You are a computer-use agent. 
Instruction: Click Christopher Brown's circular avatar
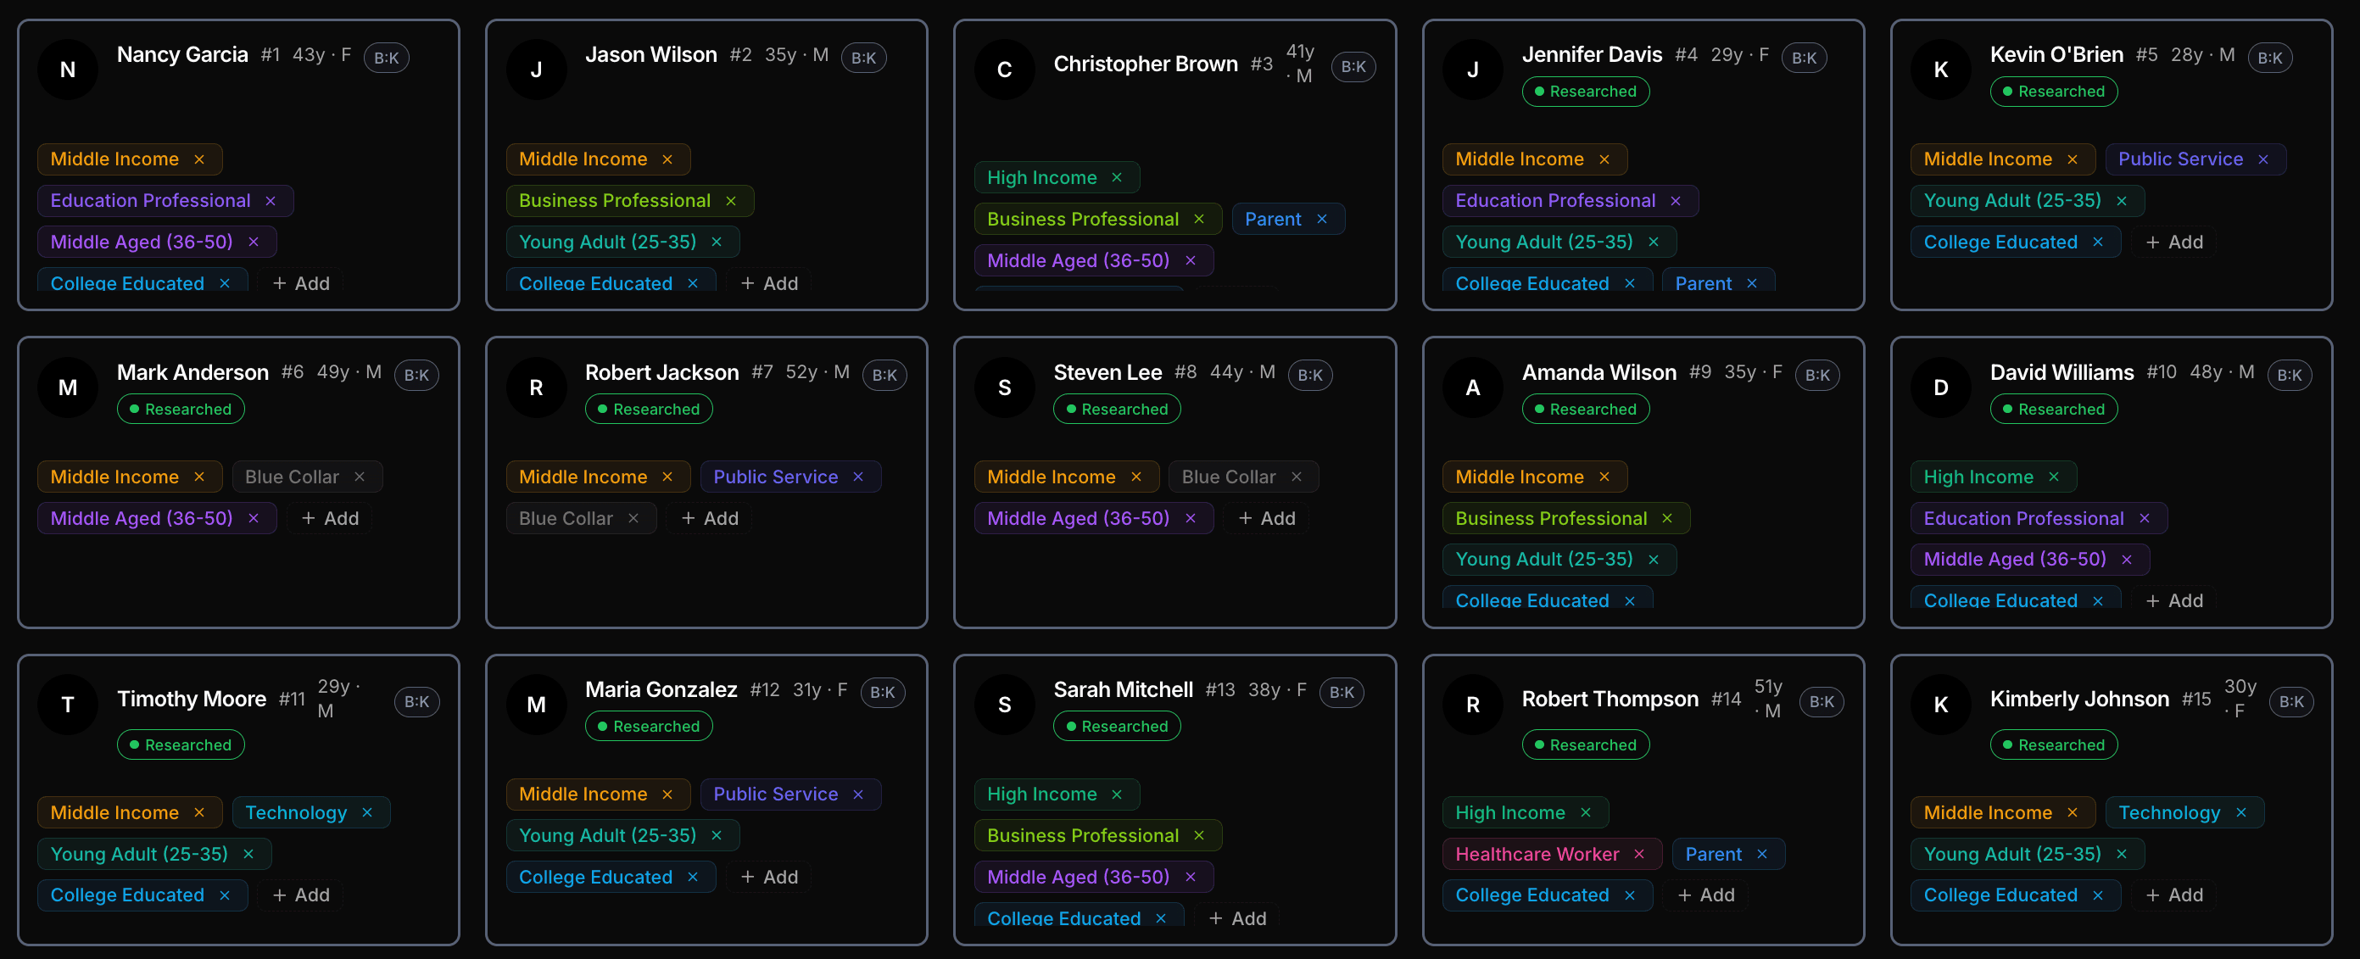click(x=1004, y=69)
